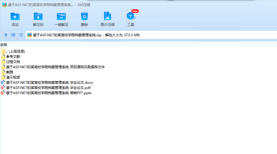Click the folder icon of 演示视频
Viewport: 277px width, 154px height.
click(3, 77)
